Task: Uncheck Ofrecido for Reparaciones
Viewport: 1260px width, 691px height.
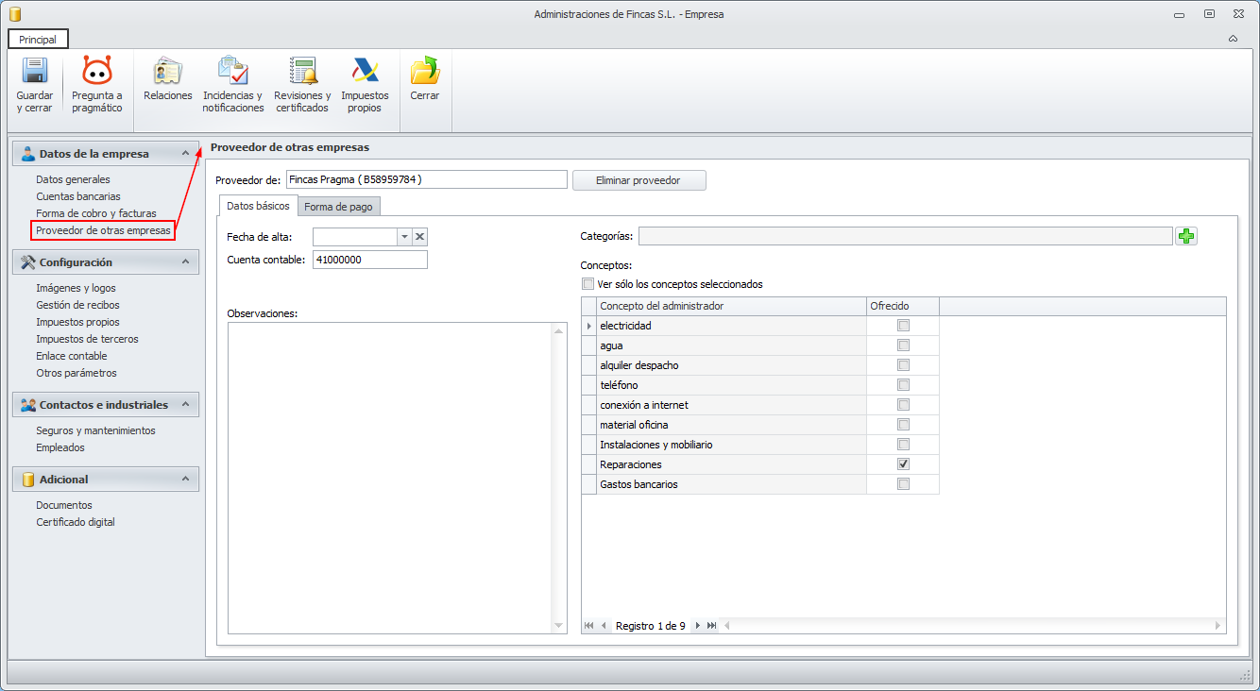Action: coord(903,464)
